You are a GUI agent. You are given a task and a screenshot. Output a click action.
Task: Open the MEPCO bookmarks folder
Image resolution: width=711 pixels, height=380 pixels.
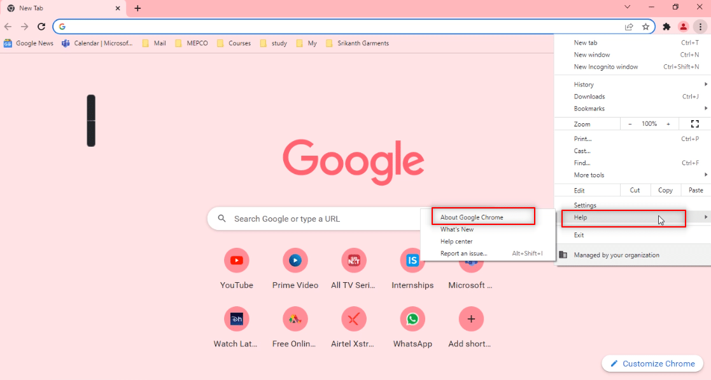click(192, 43)
